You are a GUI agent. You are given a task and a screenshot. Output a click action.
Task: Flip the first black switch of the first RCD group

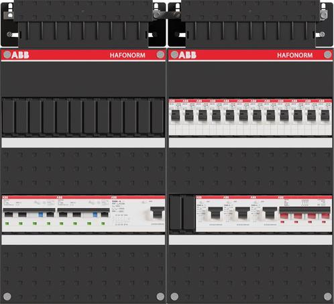[9, 214]
